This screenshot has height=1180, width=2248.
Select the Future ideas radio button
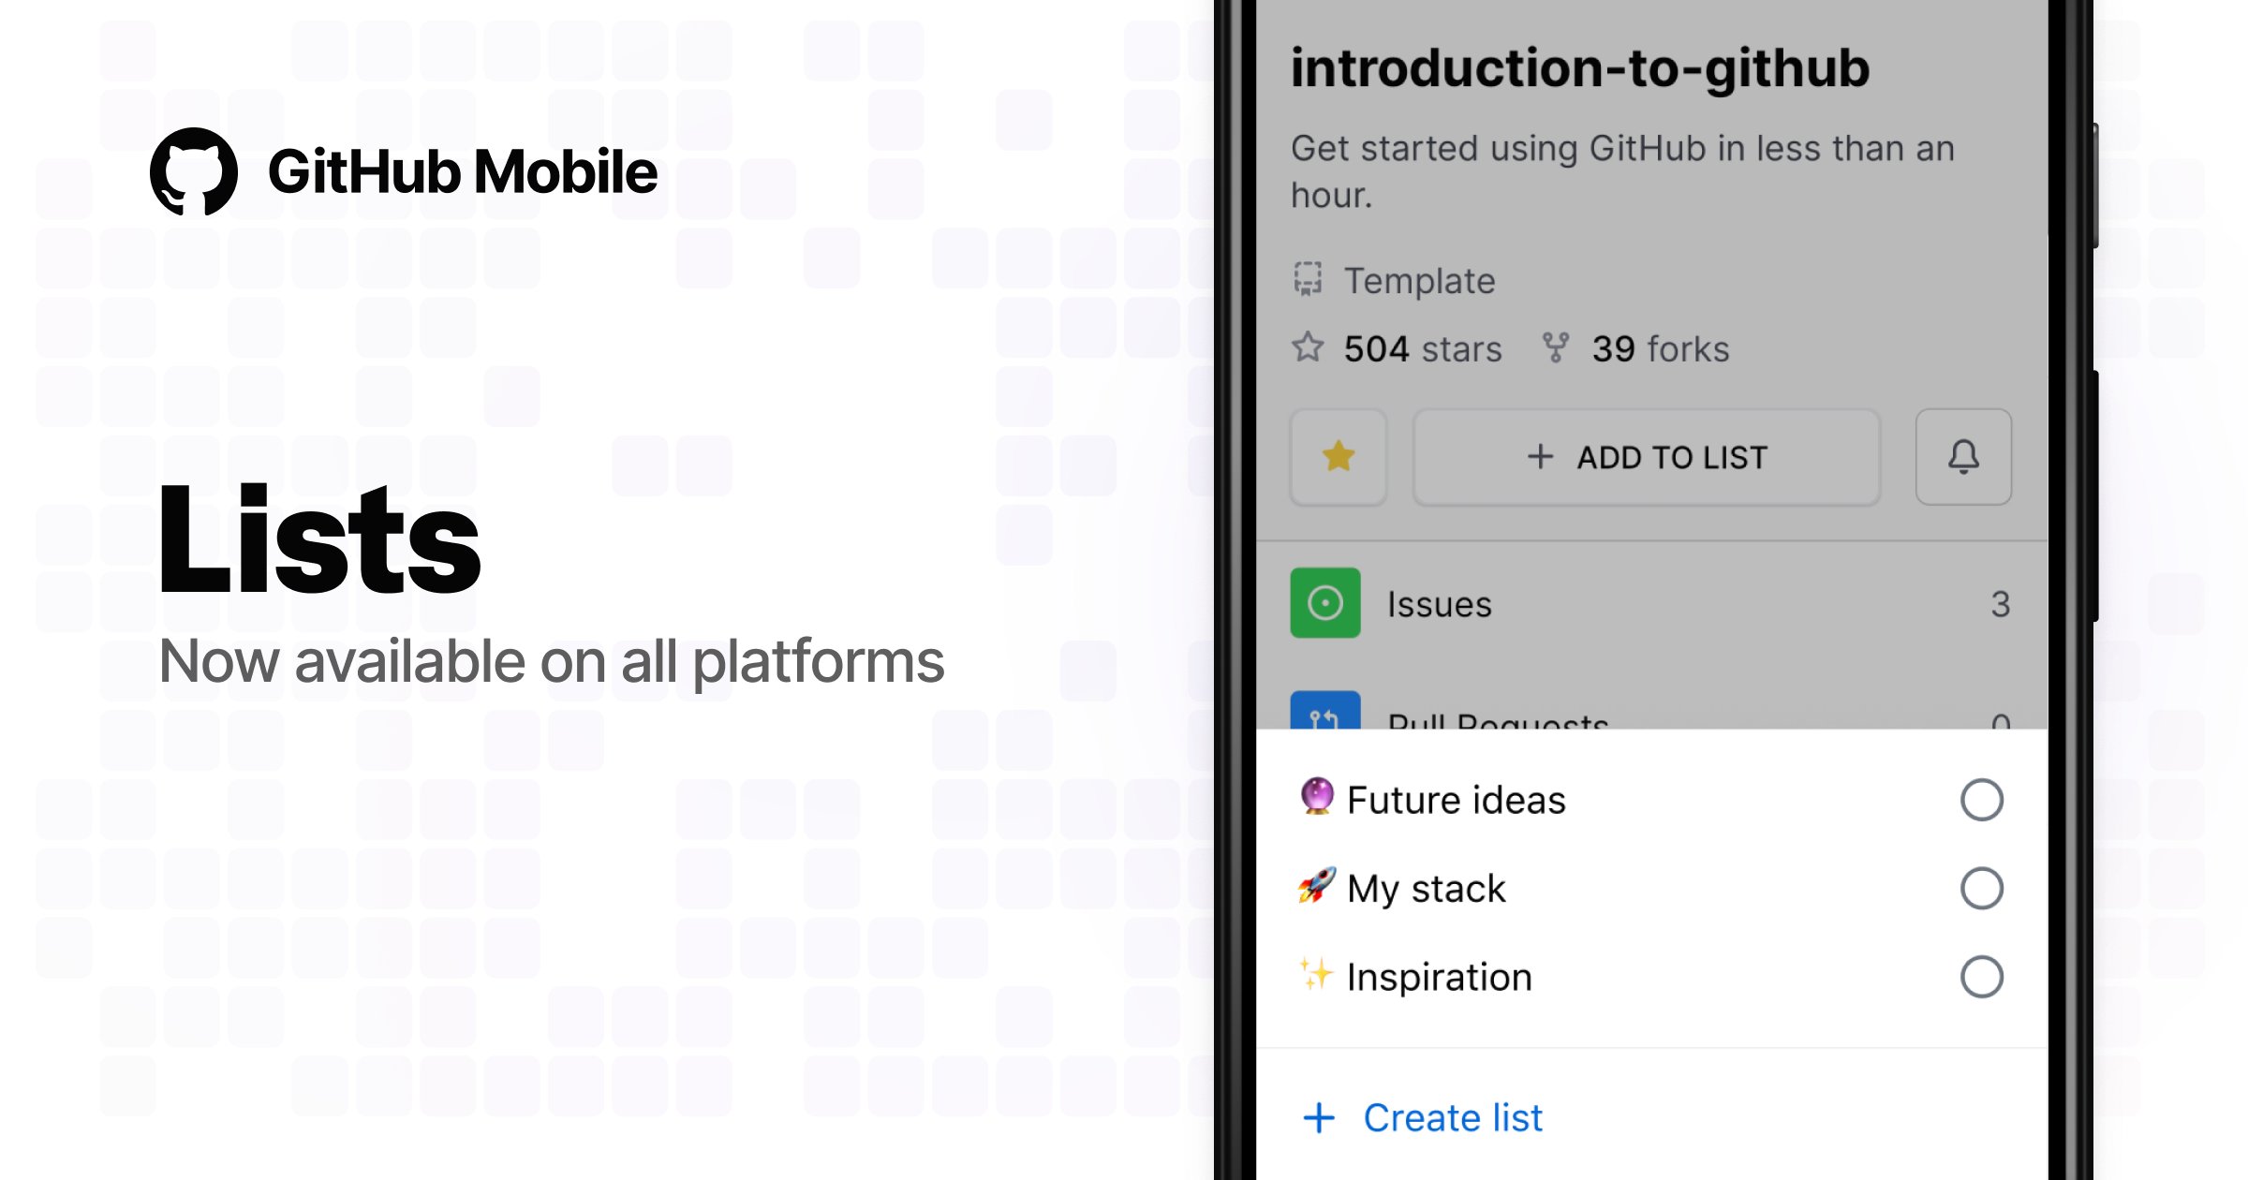point(1981,800)
